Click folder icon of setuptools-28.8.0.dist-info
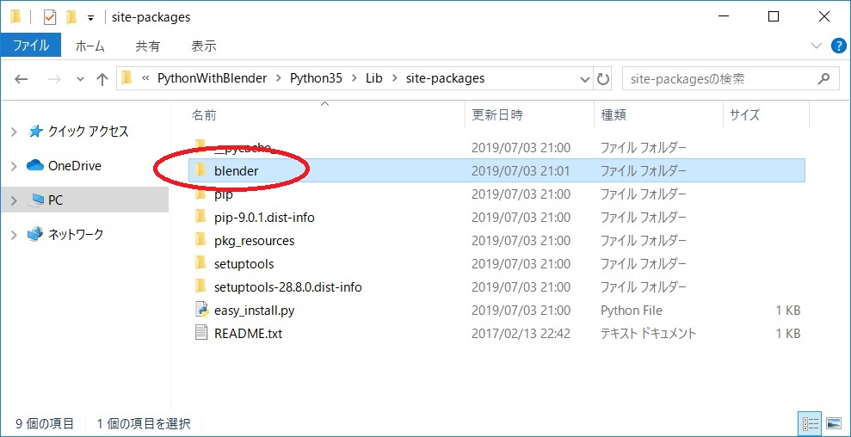Viewport: 851px width, 437px height. (200, 286)
